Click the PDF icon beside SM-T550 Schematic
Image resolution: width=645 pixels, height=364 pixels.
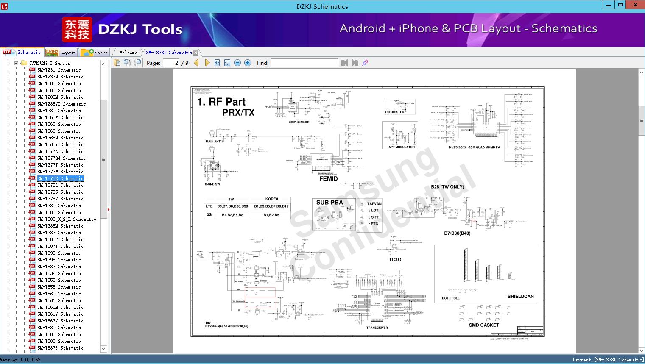tap(32, 280)
